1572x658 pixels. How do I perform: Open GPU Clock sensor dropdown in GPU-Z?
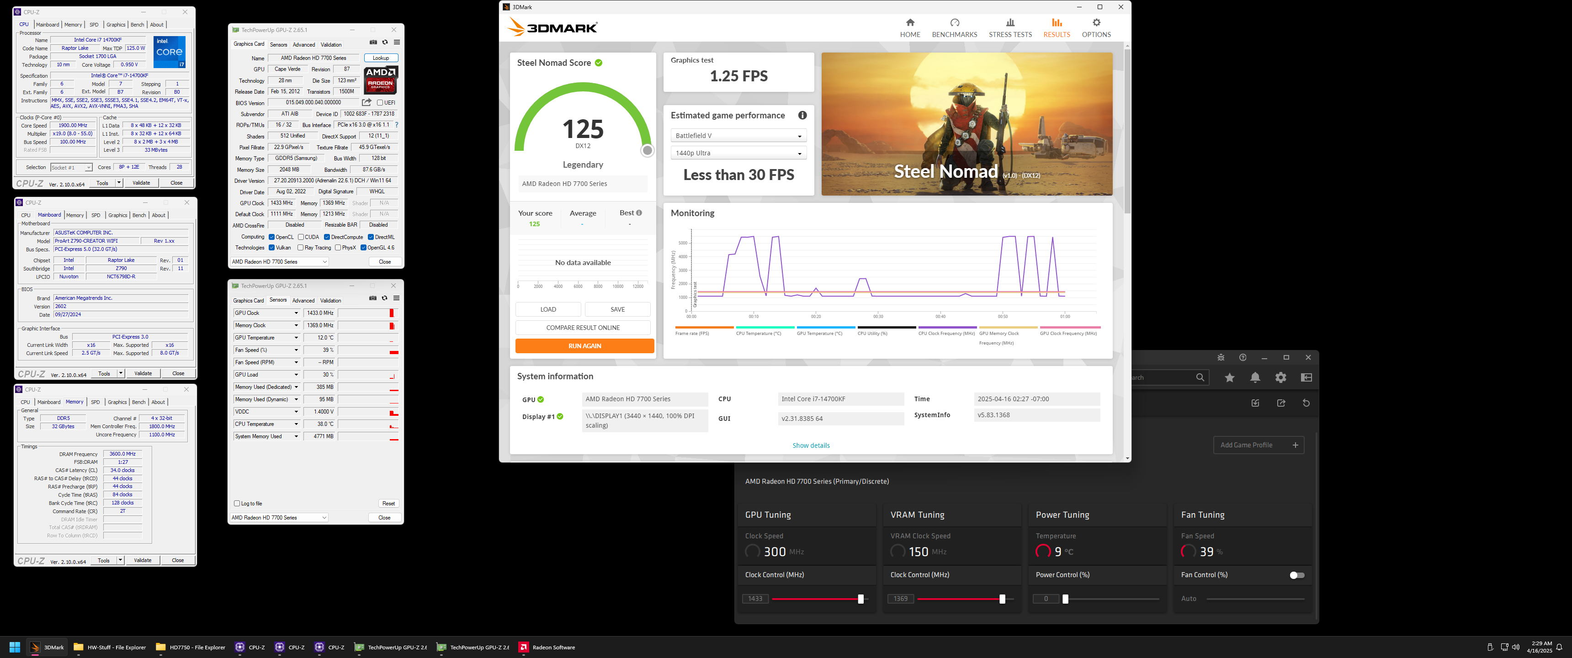pos(297,313)
